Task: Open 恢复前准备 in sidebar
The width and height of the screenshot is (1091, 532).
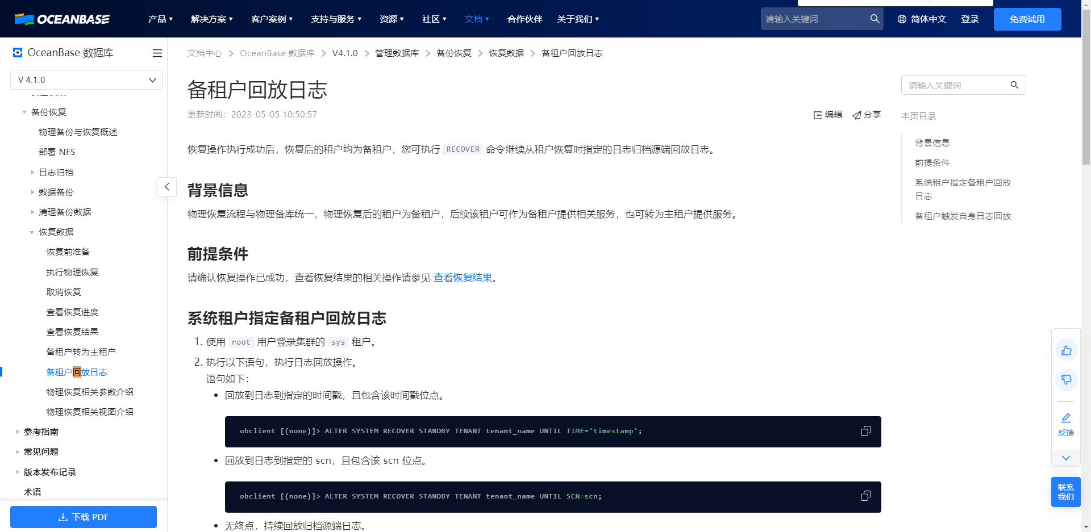Action: click(68, 252)
